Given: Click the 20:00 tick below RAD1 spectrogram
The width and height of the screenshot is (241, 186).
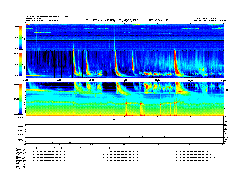Looking at the screenshot, I should [190, 80].
